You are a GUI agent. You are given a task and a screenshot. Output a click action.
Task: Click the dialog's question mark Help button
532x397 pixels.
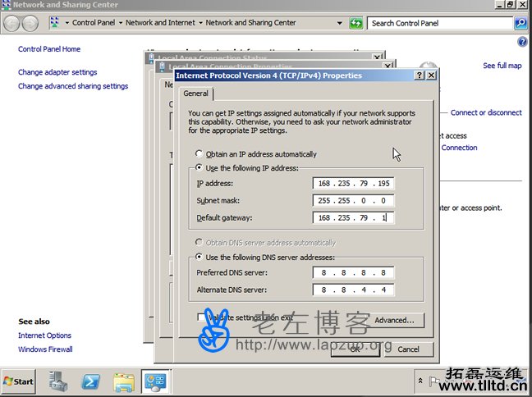[x=420, y=75]
